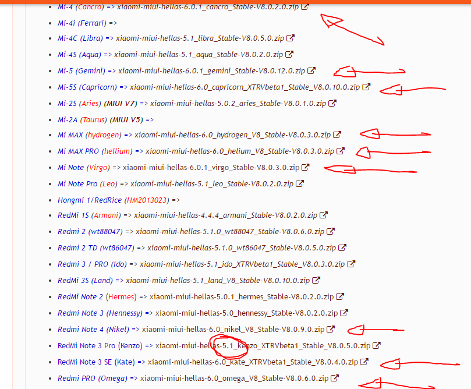Click external link icon beside leo zip
This screenshot has height=389, width=471.
click(x=300, y=183)
